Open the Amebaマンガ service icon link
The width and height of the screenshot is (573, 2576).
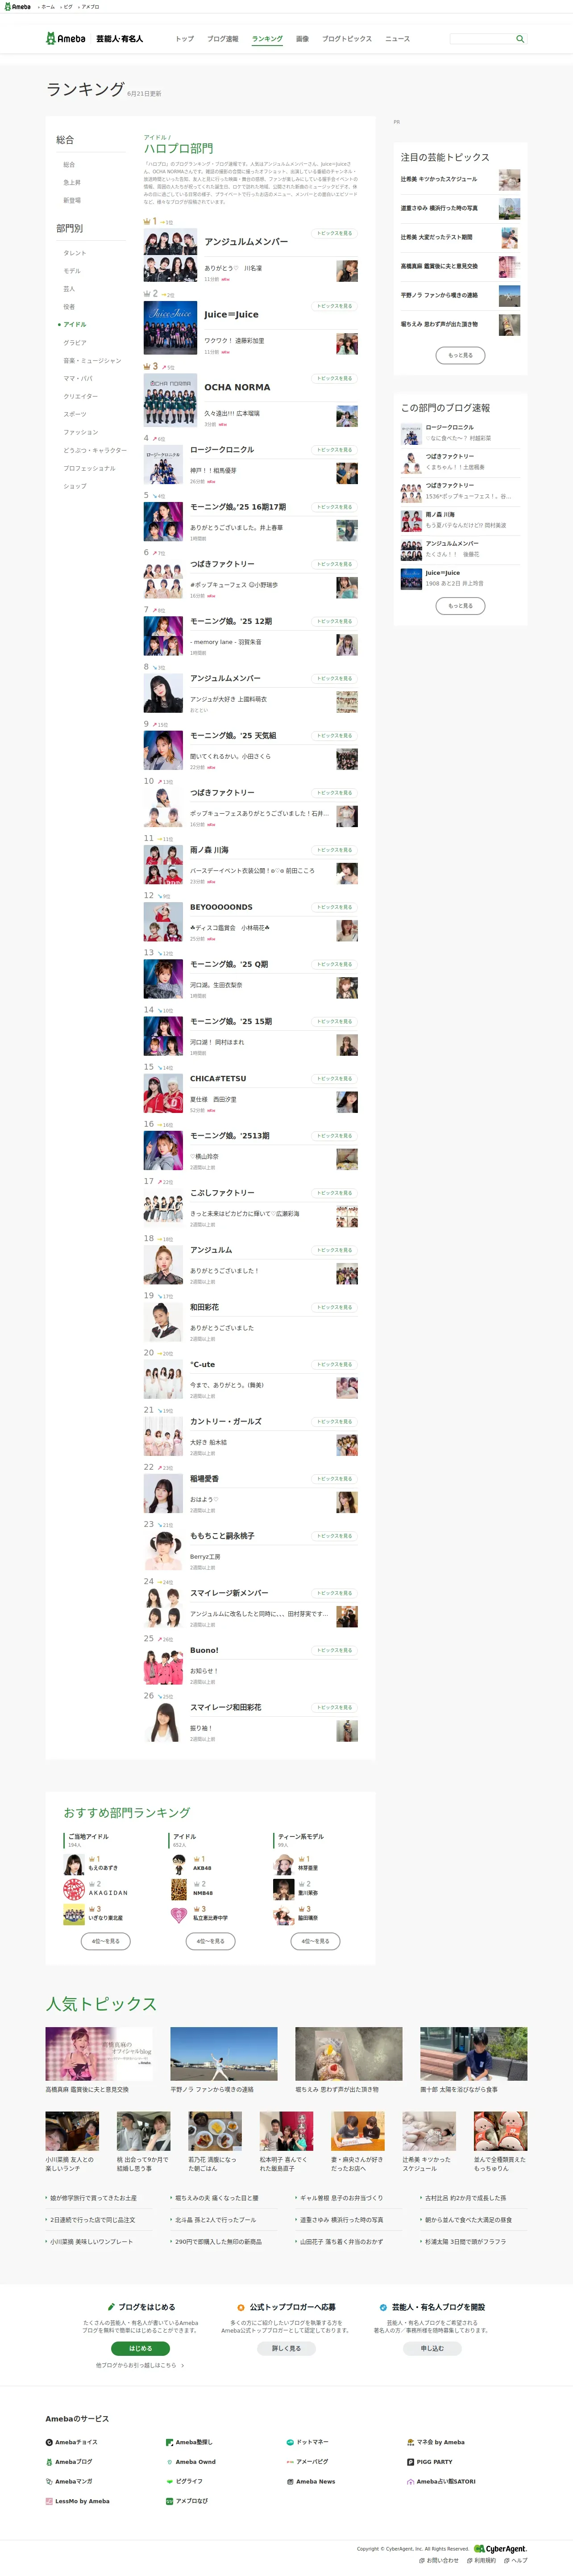[x=69, y=2481]
